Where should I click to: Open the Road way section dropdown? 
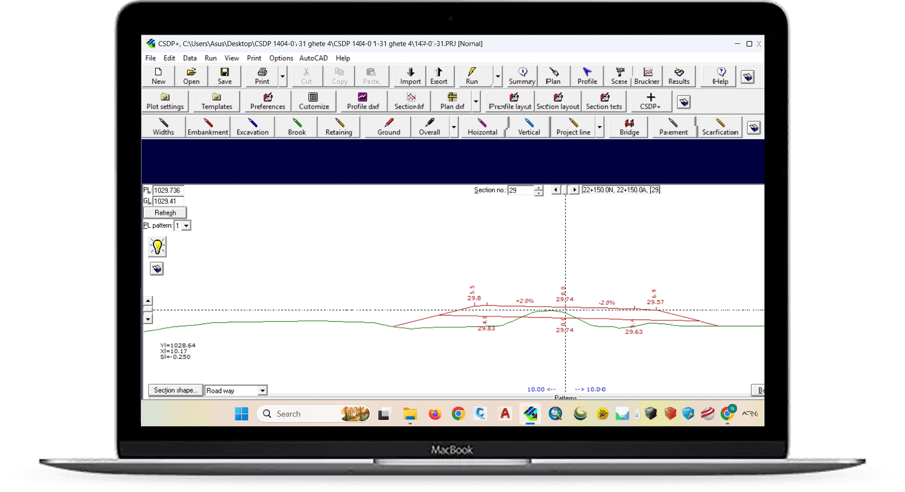[262, 391]
